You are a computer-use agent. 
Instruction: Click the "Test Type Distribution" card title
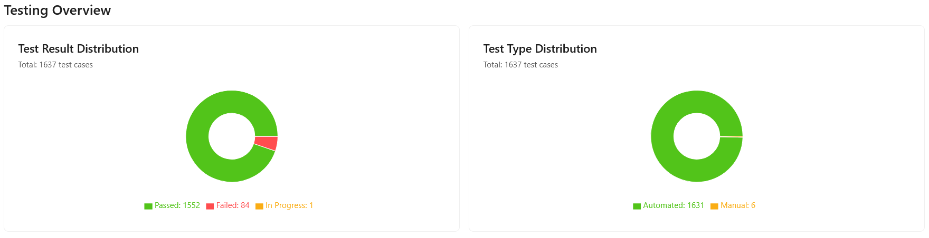[540, 48]
